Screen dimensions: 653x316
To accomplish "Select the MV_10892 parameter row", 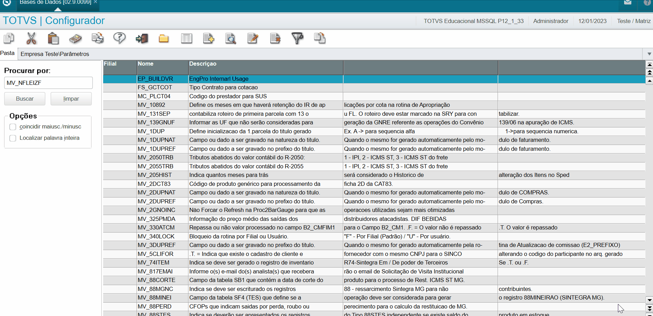I will [374, 105].
